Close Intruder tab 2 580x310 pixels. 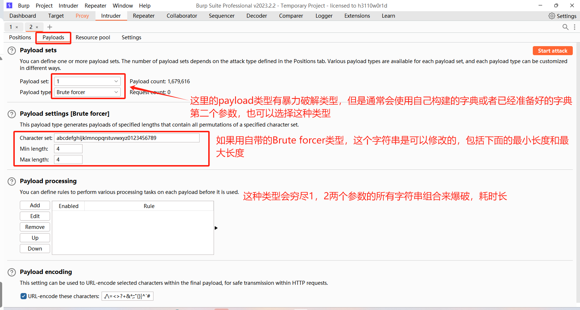(37, 27)
